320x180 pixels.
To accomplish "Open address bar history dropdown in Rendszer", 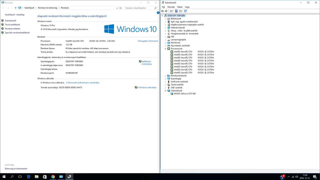I will [x=117, y=8].
